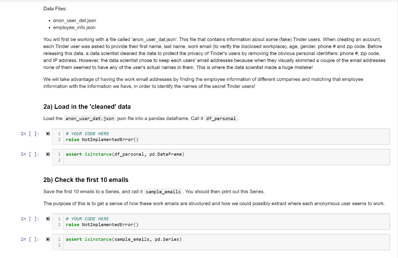Click line number 1 in the first code cell
The height and width of the screenshot is (258, 398).
point(59,133)
